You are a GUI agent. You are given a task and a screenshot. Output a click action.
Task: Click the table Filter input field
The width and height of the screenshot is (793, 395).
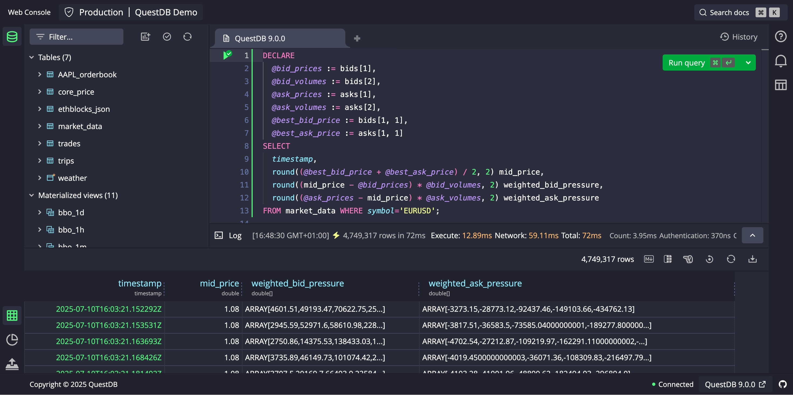76,37
